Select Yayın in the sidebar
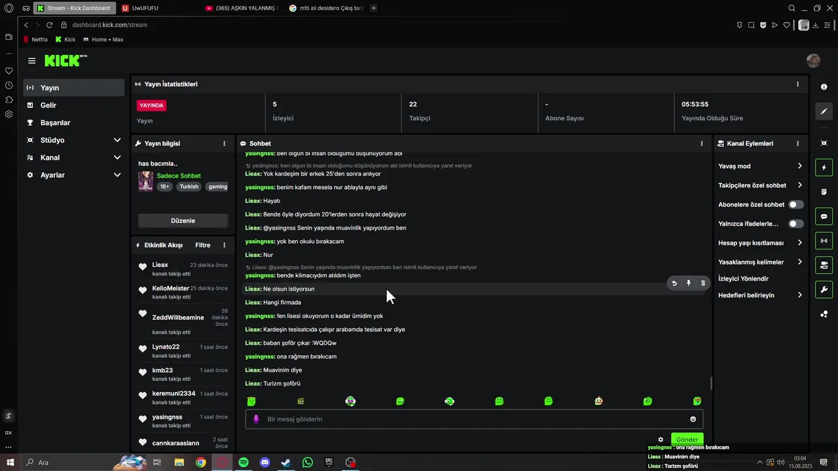838x471 pixels. tap(74, 88)
